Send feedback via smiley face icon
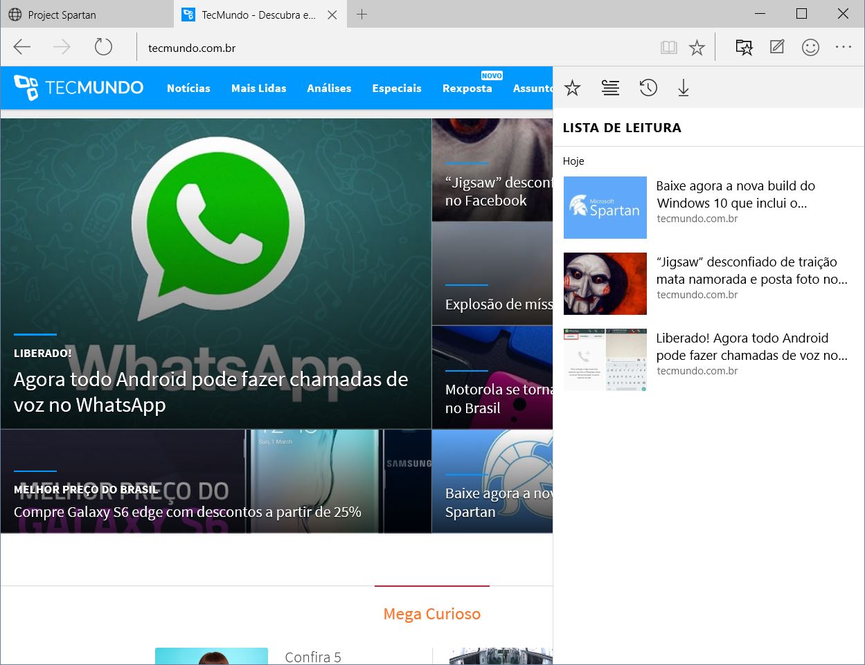The width and height of the screenshot is (865, 665). (x=810, y=47)
